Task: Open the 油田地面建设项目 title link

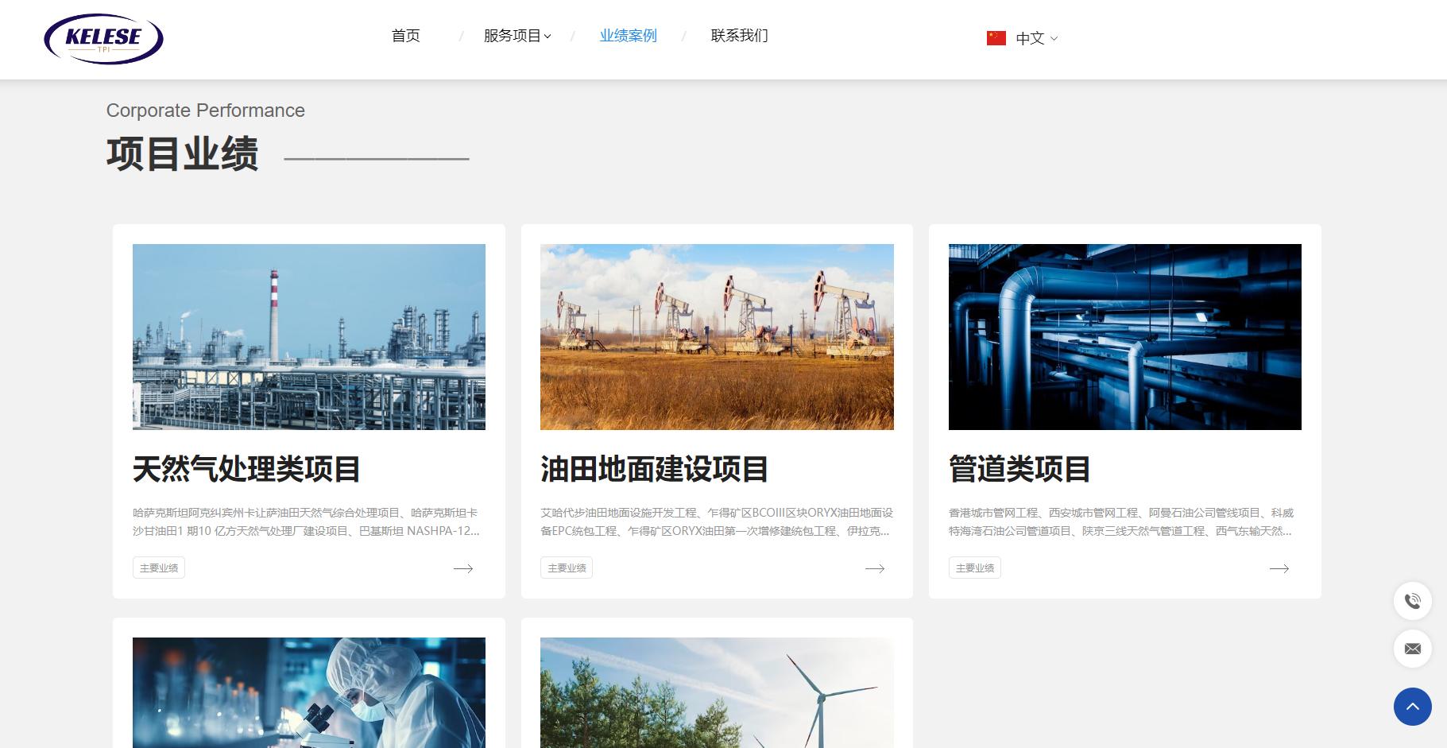Action: point(654,469)
